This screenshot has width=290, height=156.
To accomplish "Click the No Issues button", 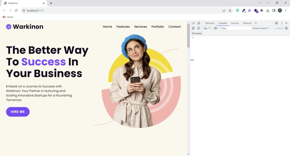I will (x=197, y=33).
